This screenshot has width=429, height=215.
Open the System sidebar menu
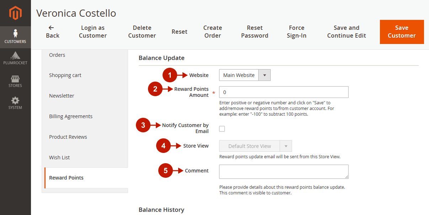[x=15, y=103]
